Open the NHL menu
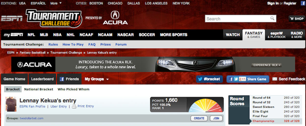Viewport: 306px width, 126px height. pyautogui.click(x=71, y=35)
